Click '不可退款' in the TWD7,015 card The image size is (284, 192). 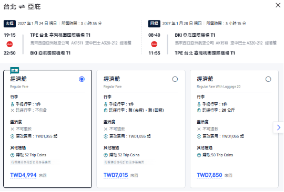(x=117, y=129)
